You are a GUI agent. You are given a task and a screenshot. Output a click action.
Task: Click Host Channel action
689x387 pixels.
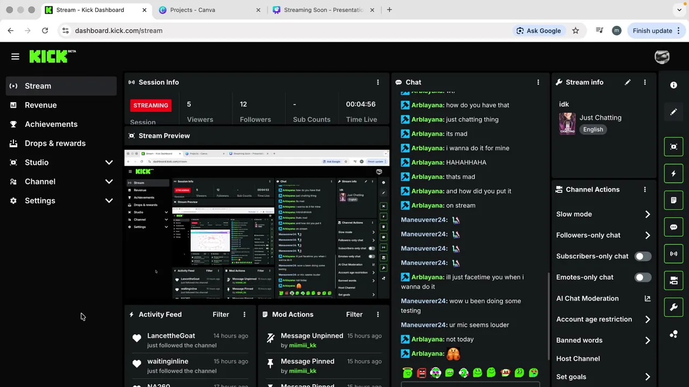point(578,359)
